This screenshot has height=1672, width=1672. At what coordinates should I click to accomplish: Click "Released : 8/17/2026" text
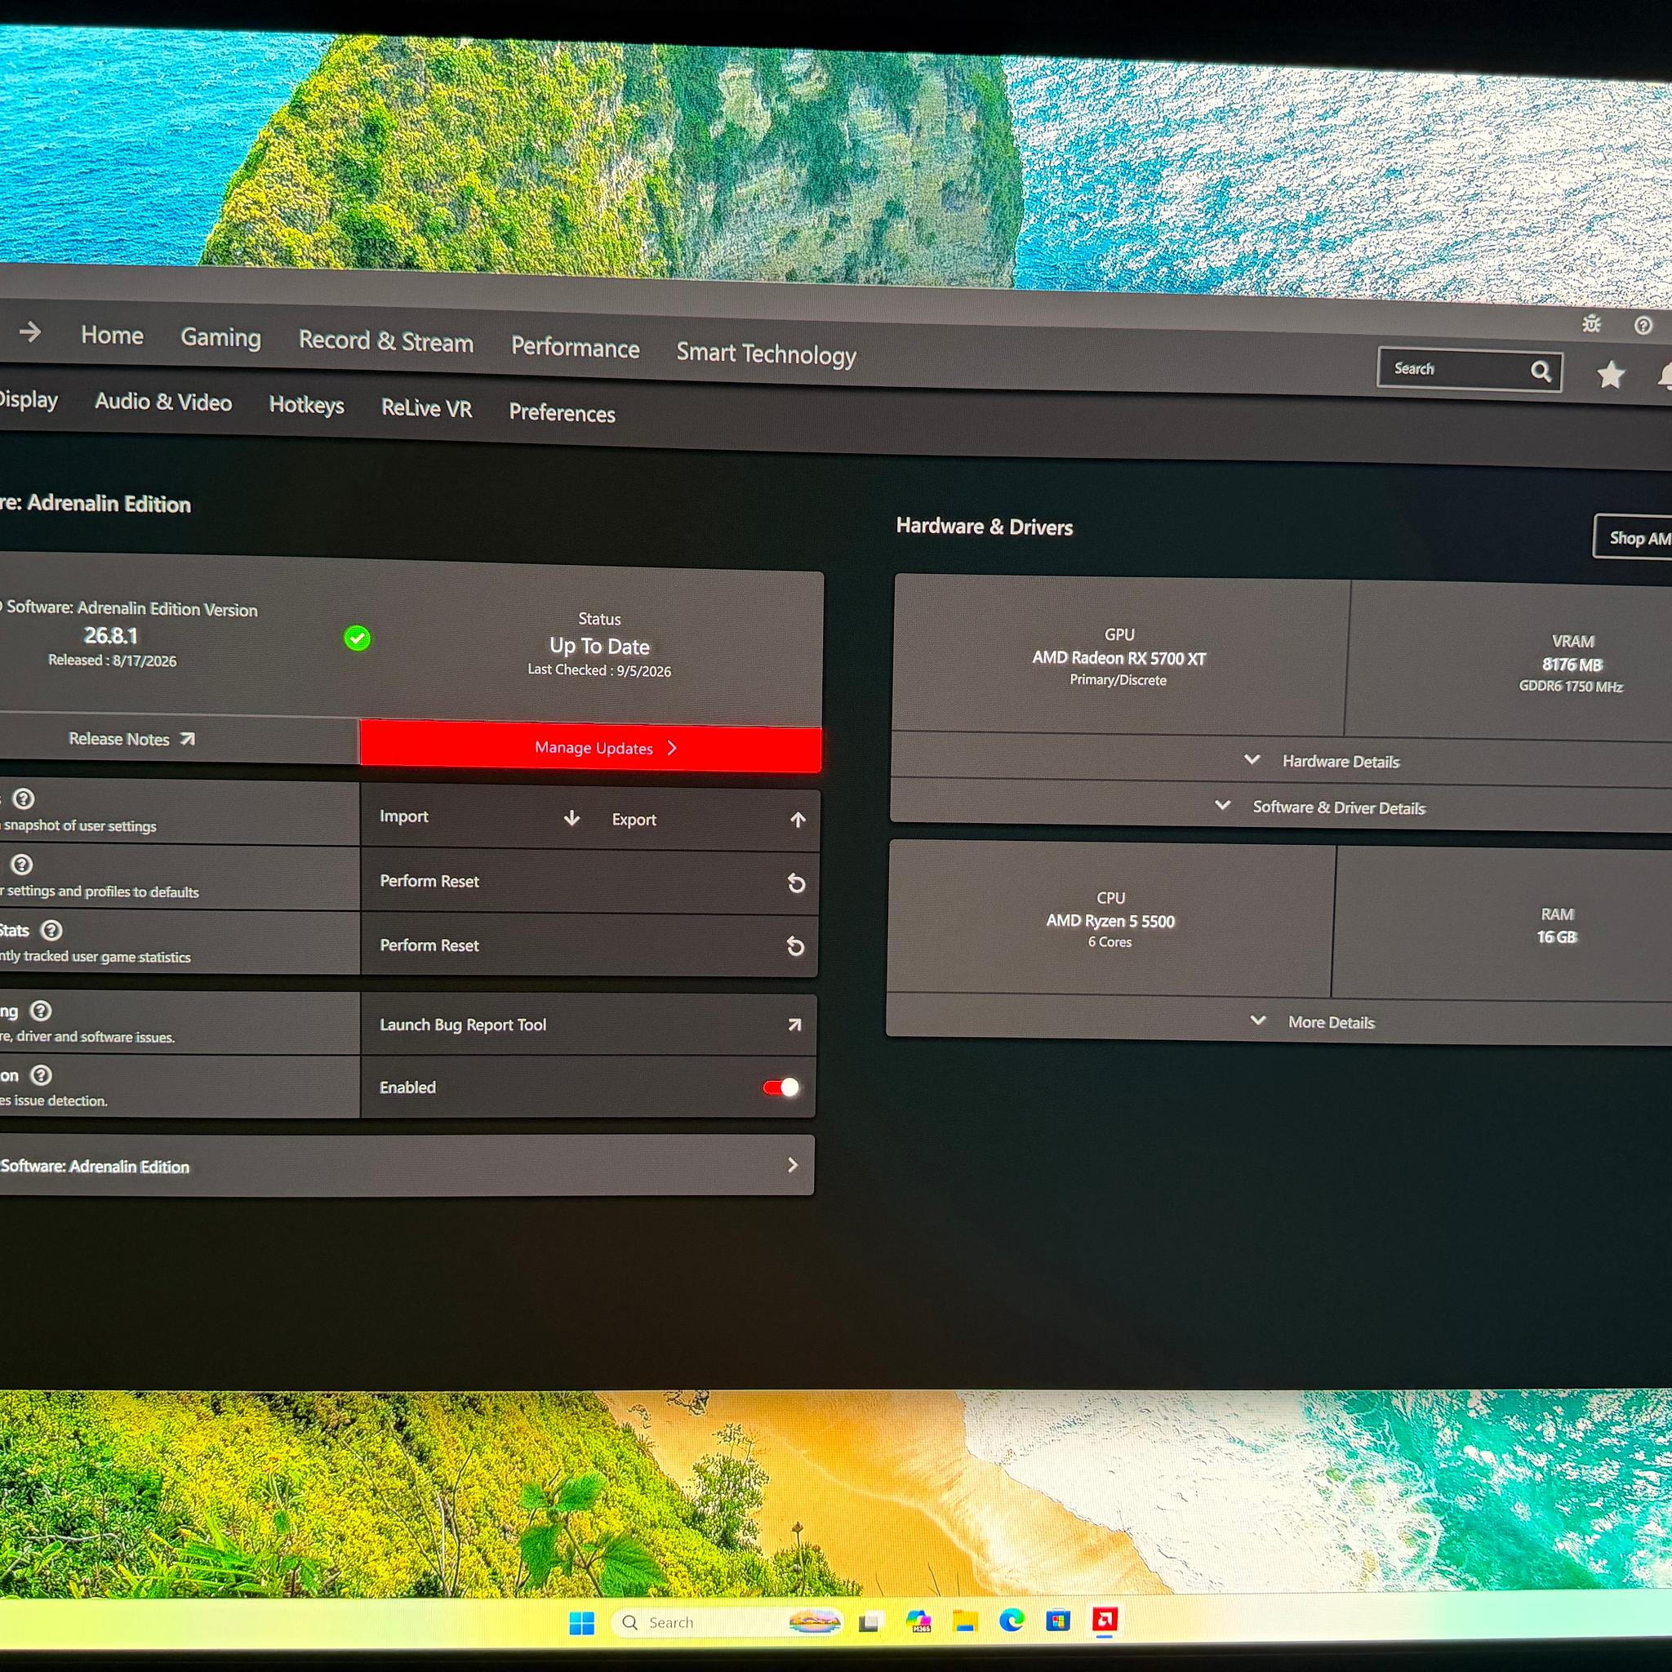tap(113, 660)
